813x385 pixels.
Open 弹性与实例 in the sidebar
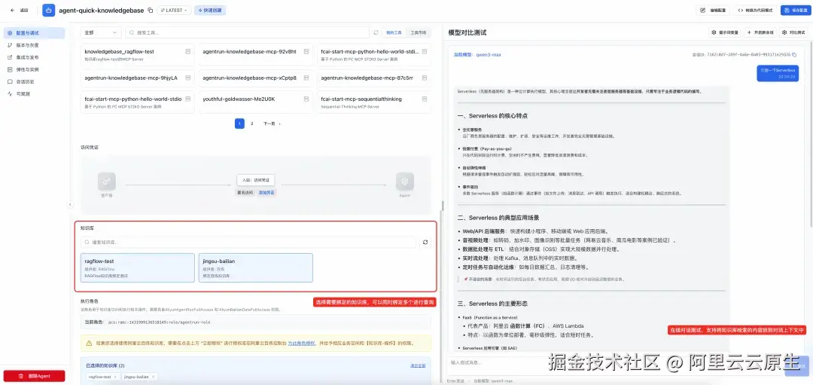click(x=34, y=69)
